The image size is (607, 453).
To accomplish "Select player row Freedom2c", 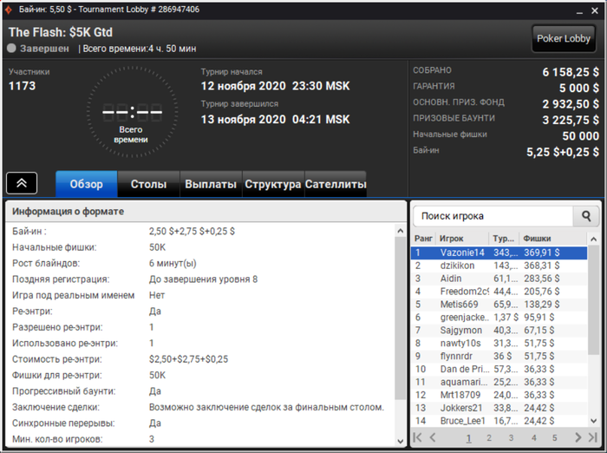I will click(499, 292).
